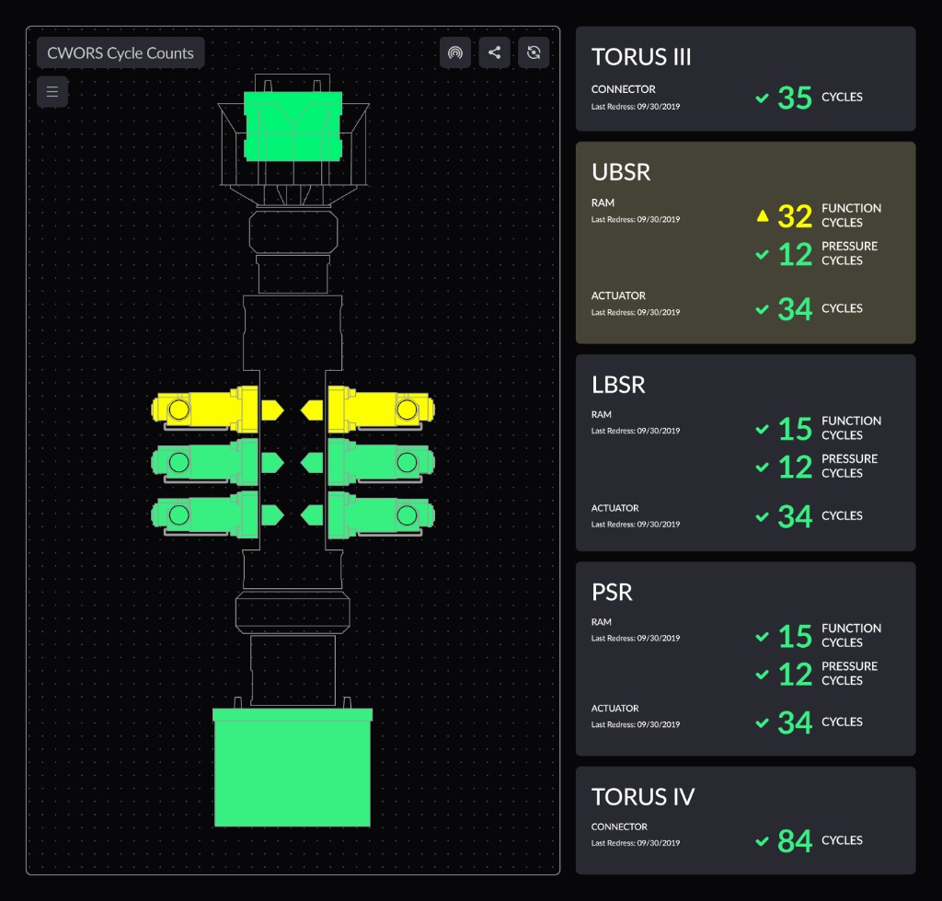This screenshot has height=901, width=942.
Task: Click Last Redress date under TORUS IV connector
Action: click(636, 843)
